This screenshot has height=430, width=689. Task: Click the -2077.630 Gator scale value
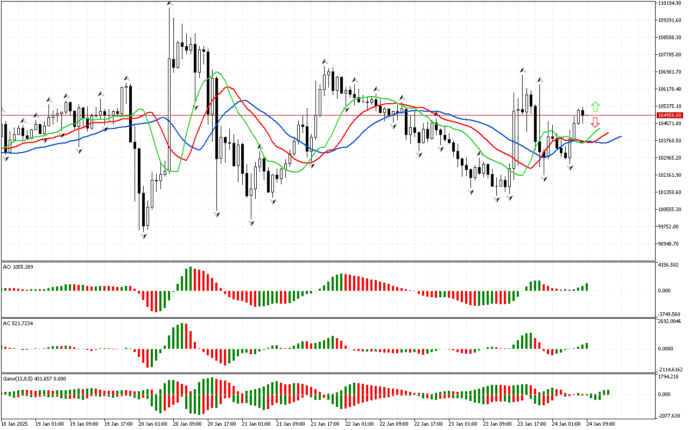pos(670,416)
